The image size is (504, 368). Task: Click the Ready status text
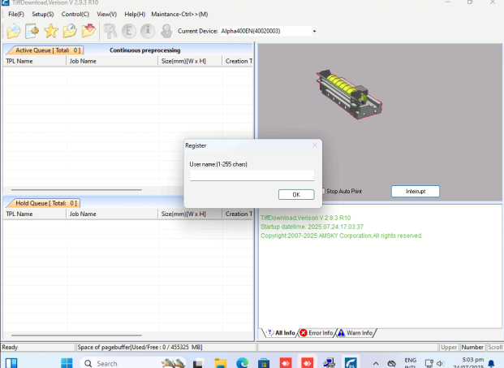click(x=10, y=347)
